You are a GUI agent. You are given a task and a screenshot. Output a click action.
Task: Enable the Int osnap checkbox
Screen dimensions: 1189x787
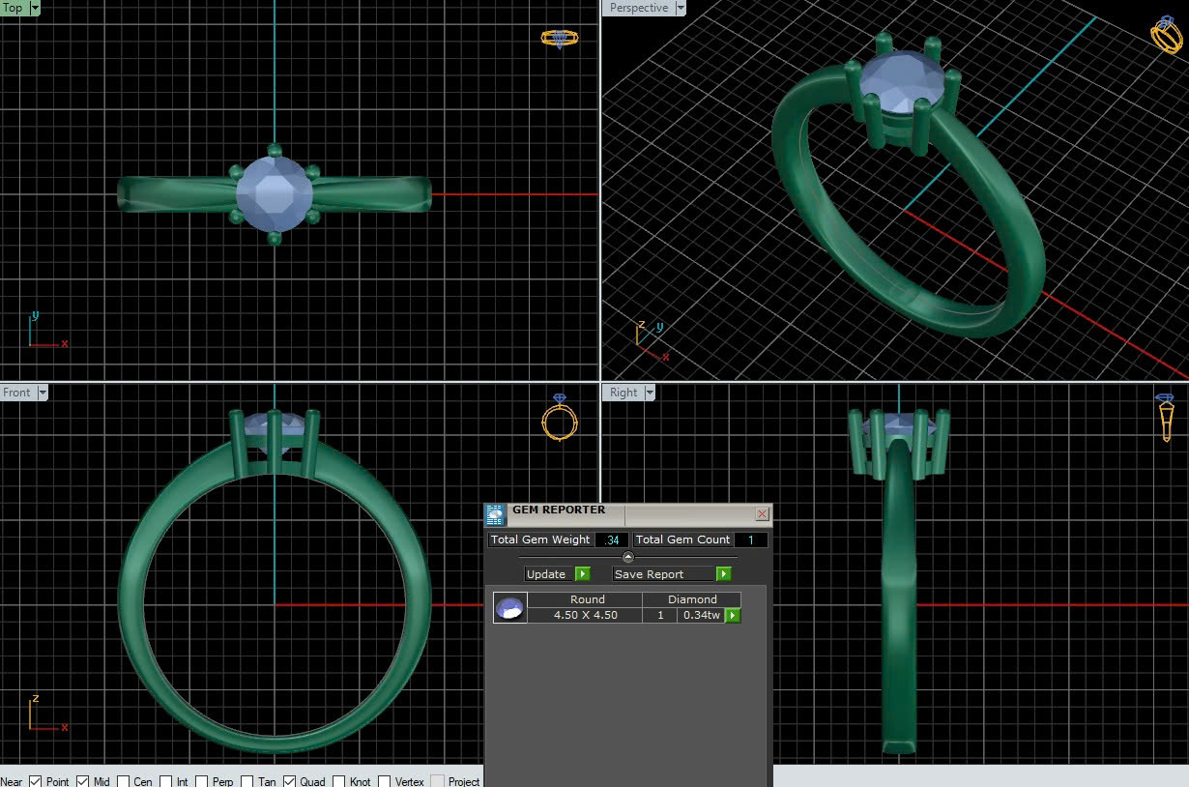165,781
